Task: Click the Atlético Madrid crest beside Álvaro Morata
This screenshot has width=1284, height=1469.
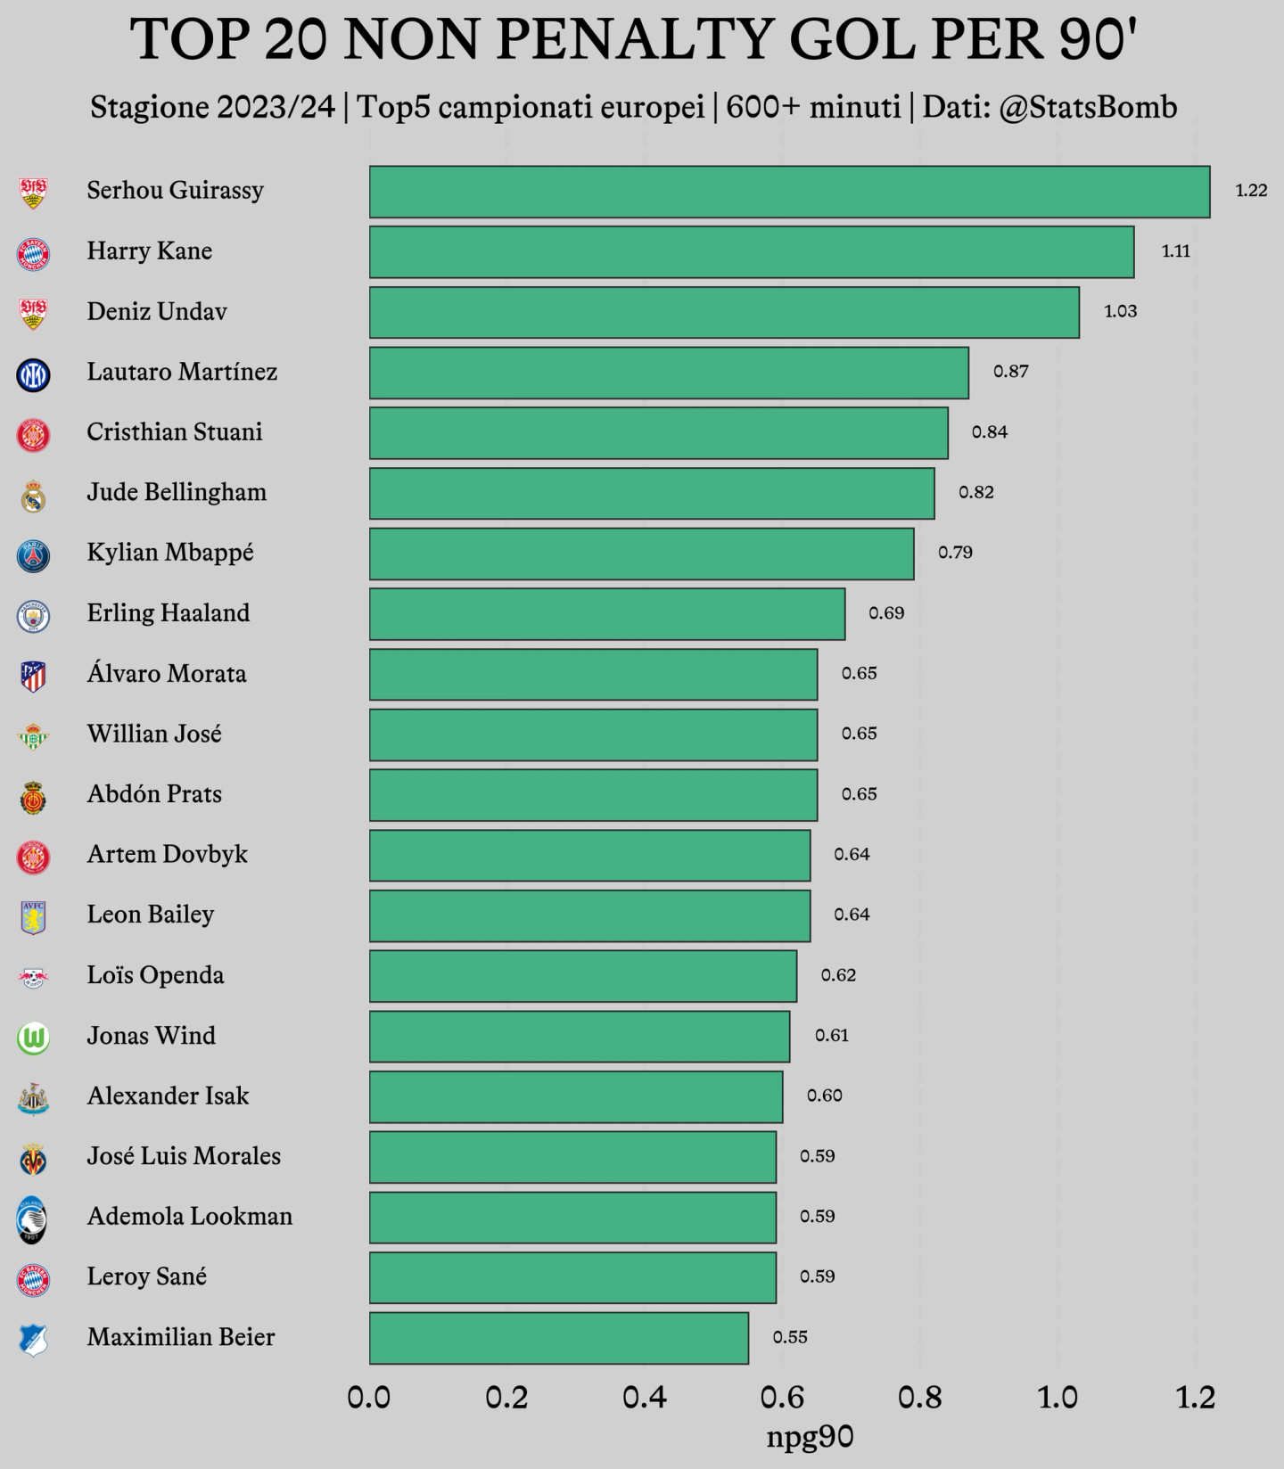Action: (33, 677)
